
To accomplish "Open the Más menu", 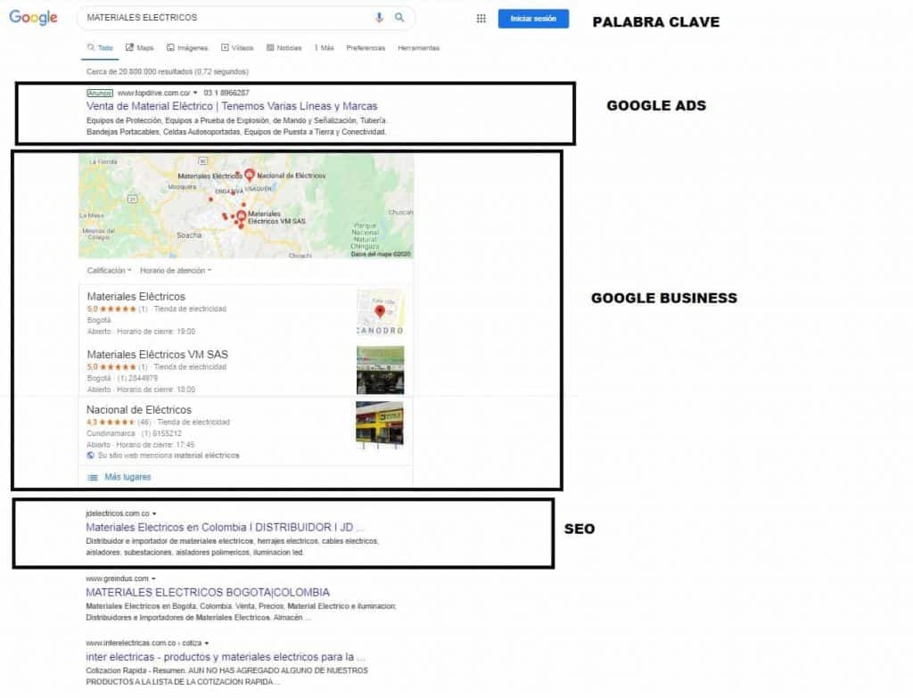I will pos(325,48).
